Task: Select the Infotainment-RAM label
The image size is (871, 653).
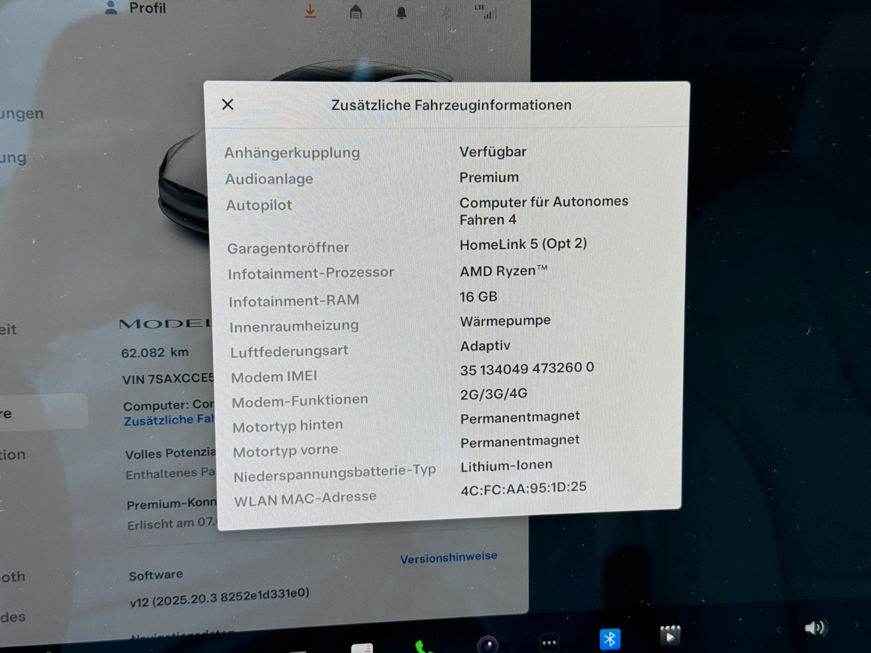Action: click(x=294, y=300)
